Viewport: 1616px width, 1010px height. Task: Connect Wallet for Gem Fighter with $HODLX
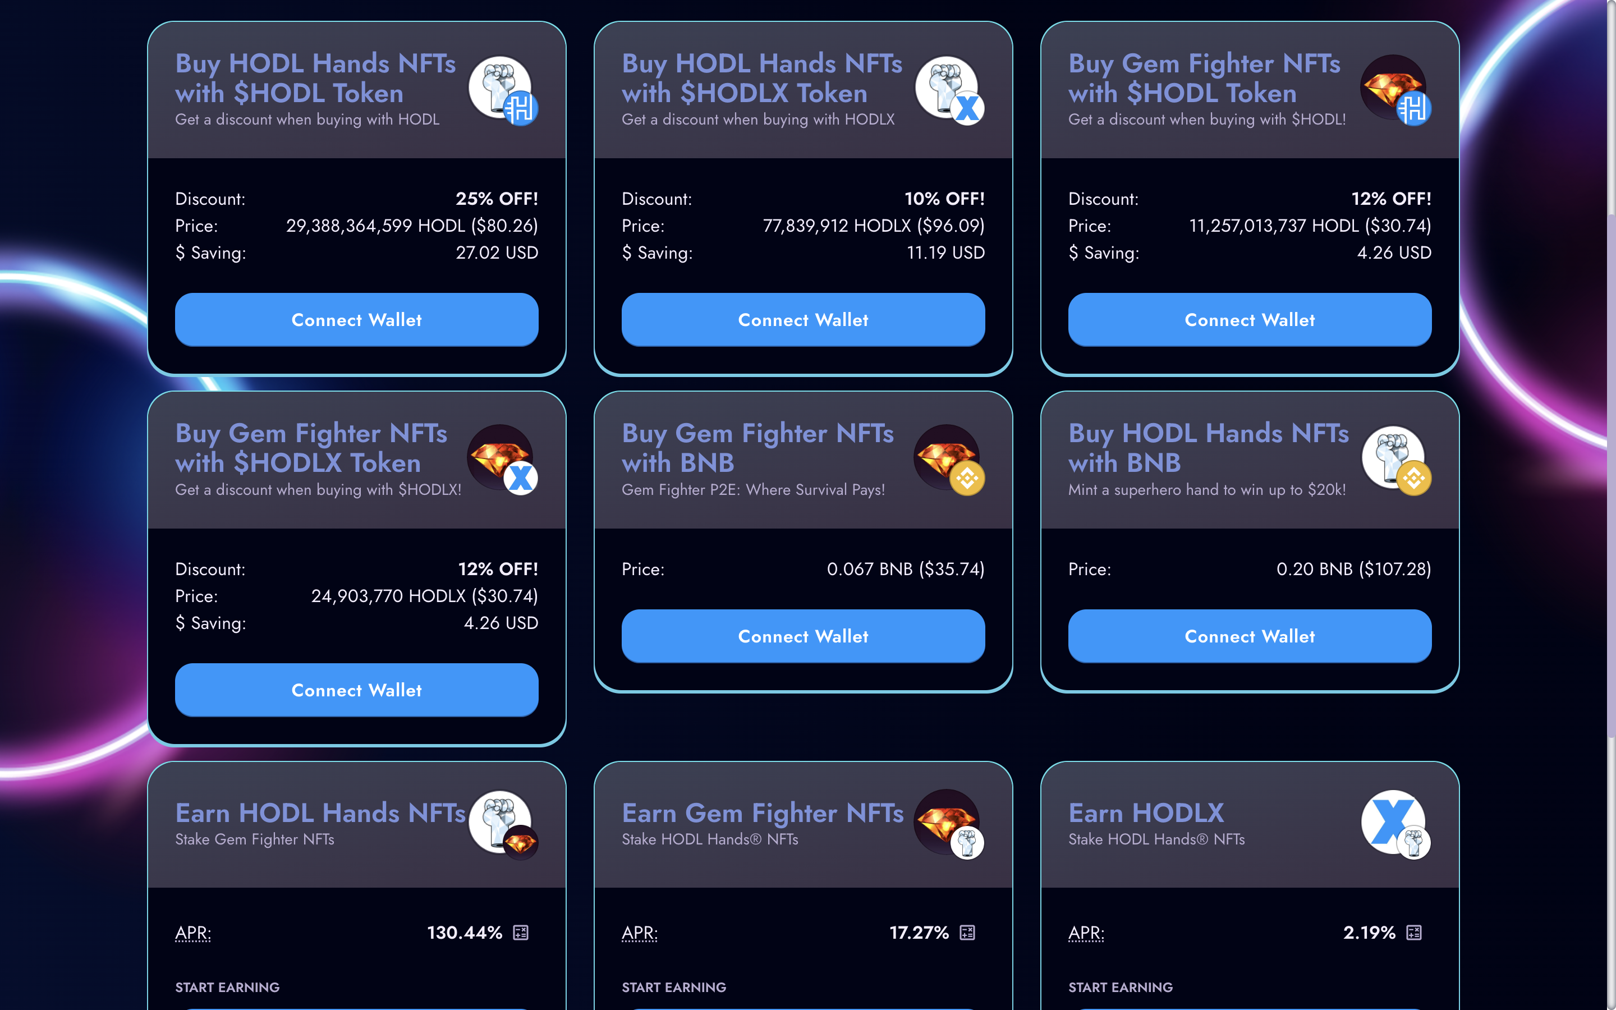click(x=357, y=690)
